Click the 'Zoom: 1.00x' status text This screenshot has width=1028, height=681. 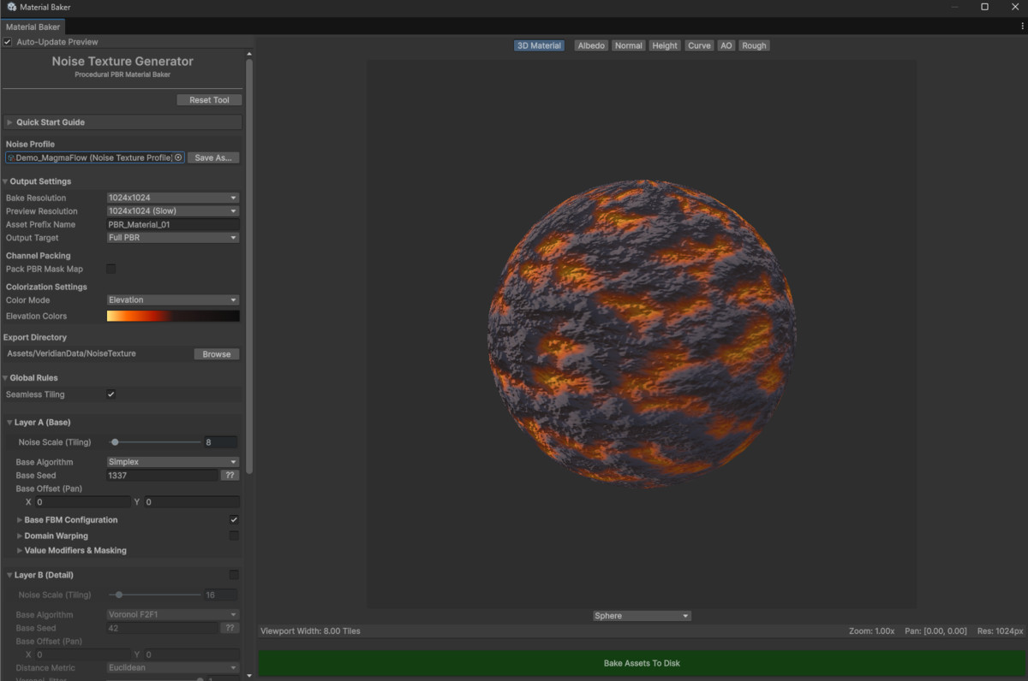tap(872, 631)
